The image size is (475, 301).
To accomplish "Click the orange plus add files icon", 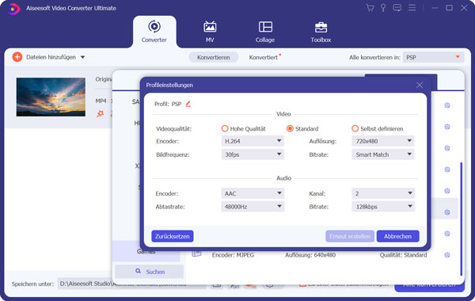I will click(x=17, y=57).
